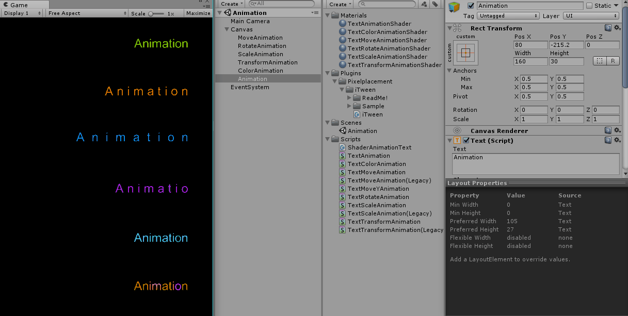
Task: Open the Tag dropdown showing Untagged
Action: tap(509, 16)
